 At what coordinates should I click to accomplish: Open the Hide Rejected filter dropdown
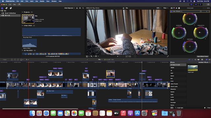pyautogui.click(x=70, y=8)
